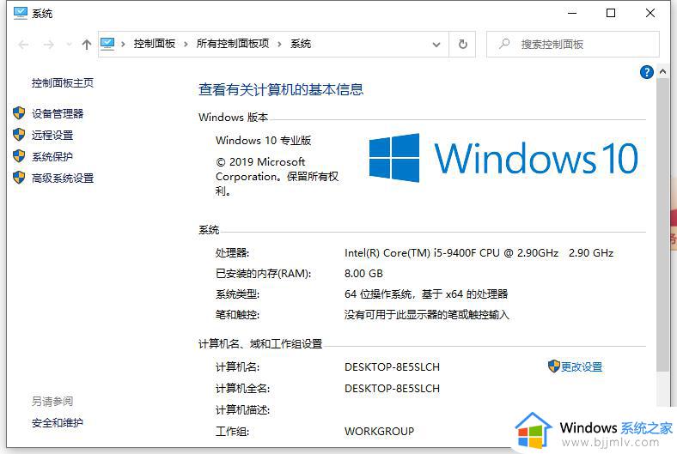The width and height of the screenshot is (677, 454).
Task: Expand chevron after the address bar computer icon
Action: 123,44
